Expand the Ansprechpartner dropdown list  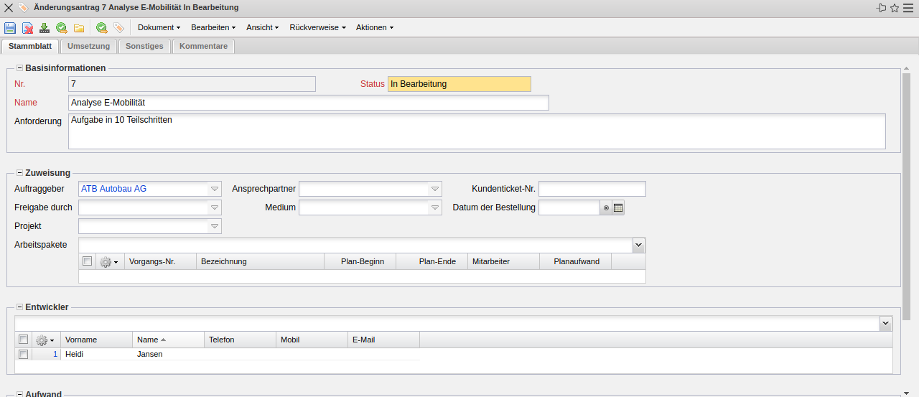click(434, 189)
